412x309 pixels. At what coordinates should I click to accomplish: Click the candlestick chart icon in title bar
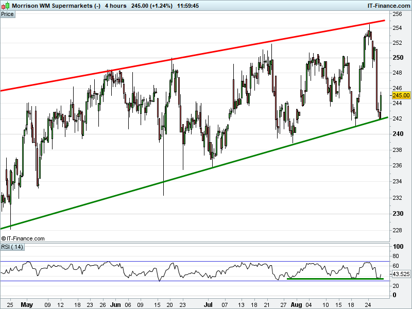(6, 5)
